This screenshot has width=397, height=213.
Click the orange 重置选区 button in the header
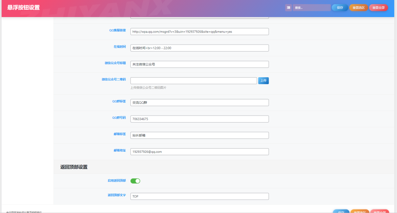tap(358, 8)
